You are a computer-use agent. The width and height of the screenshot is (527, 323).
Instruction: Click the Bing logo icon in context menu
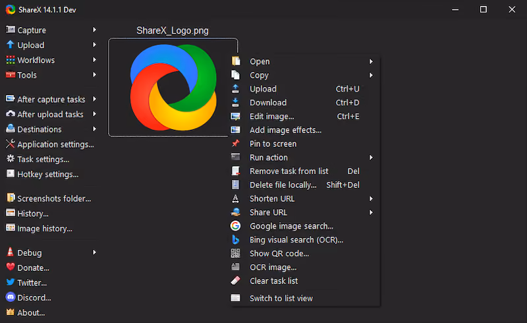(x=235, y=239)
